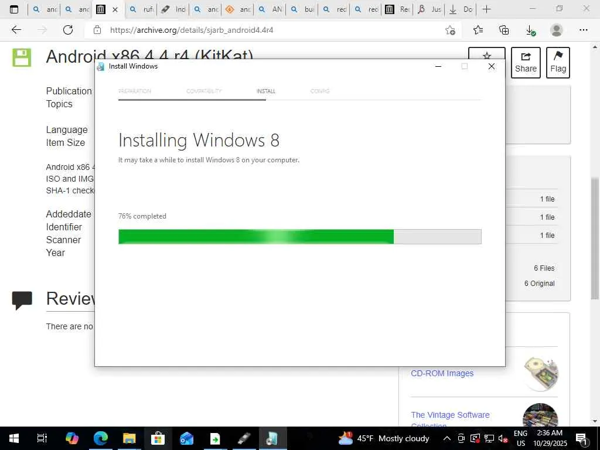600x450 pixels.
Task: Click the '76% completed' status text
Action: click(142, 216)
